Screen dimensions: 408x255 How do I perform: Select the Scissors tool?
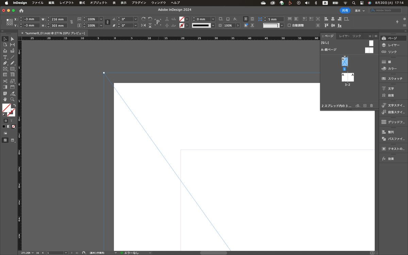pyautogui.click(x=5, y=81)
